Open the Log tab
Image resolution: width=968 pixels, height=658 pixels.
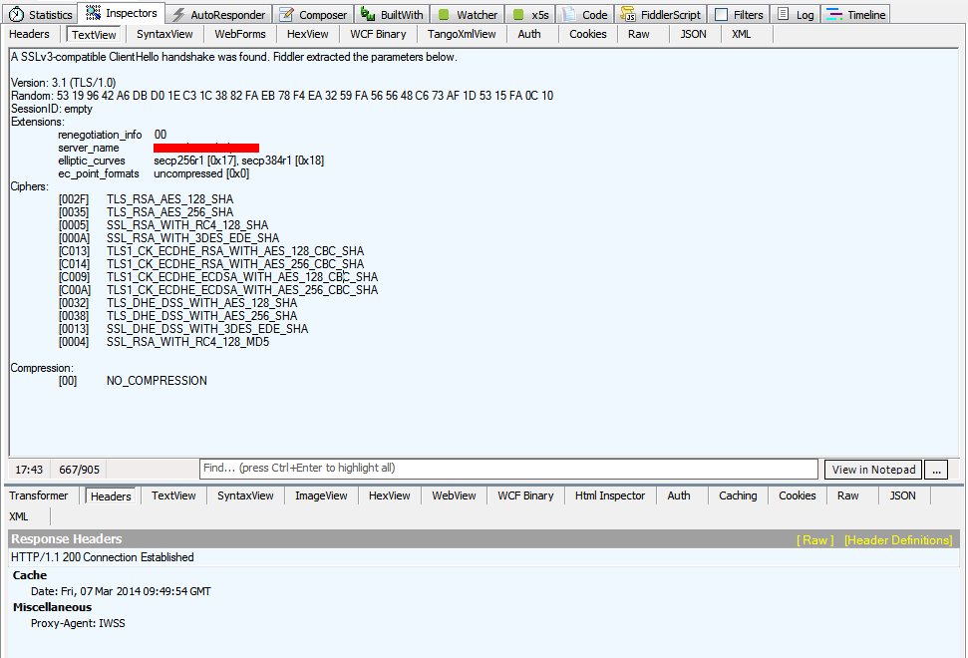click(796, 15)
